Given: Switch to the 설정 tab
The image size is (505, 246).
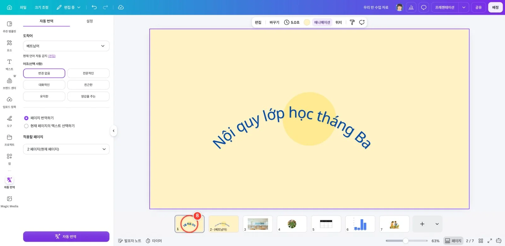Looking at the screenshot, I should tap(90, 21).
